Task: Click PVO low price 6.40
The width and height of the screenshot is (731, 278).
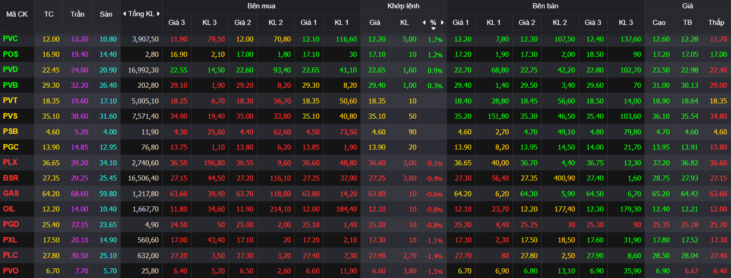Action: (x=720, y=271)
